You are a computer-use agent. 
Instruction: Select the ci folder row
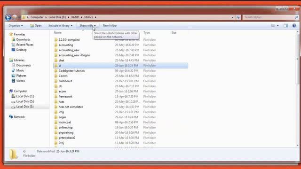coord(120,66)
